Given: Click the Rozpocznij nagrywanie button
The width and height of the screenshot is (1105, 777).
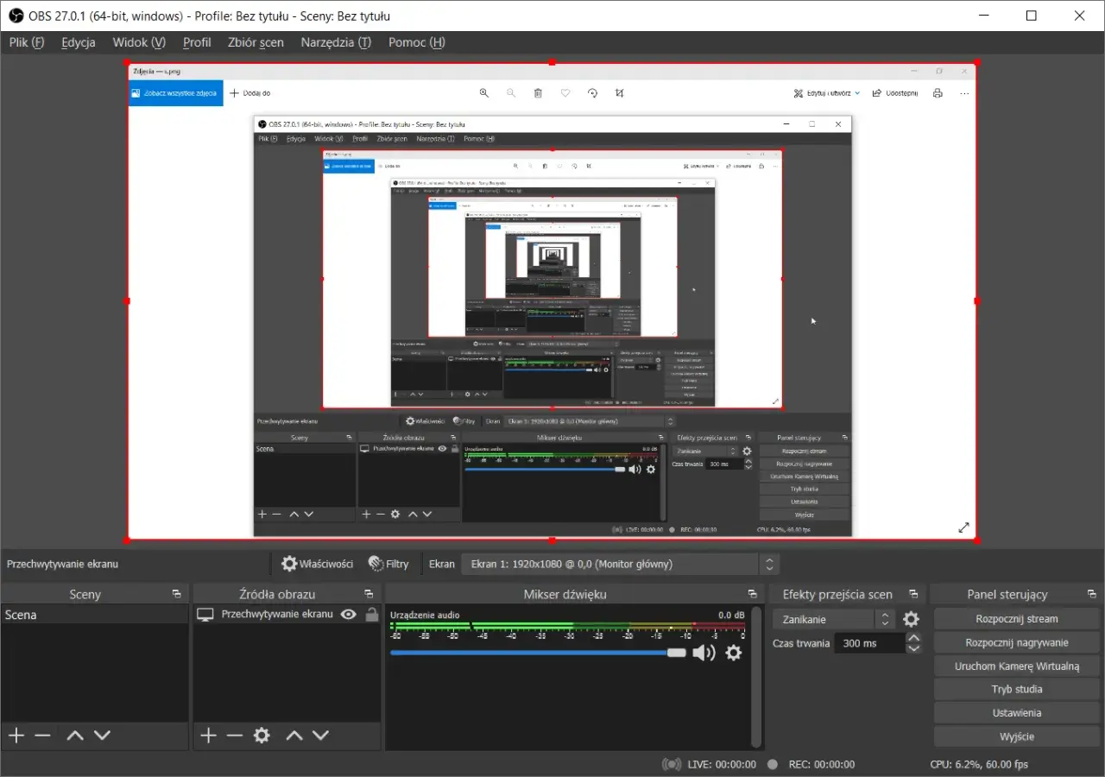Looking at the screenshot, I should coord(1017,642).
